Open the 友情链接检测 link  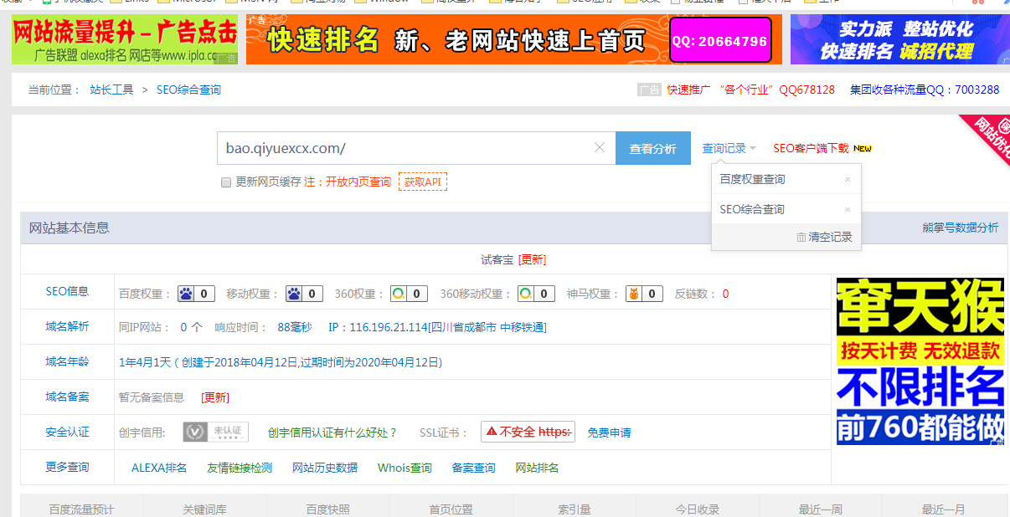240,468
